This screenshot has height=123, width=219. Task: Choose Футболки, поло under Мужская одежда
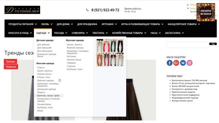pos(75,69)
